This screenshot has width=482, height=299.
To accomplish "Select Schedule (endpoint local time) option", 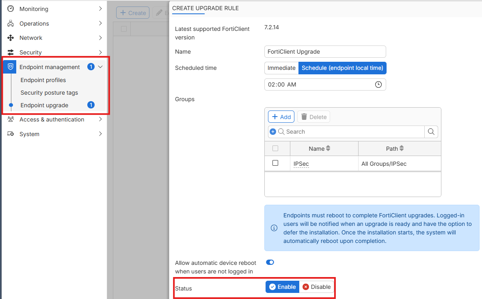I will 342,68.
